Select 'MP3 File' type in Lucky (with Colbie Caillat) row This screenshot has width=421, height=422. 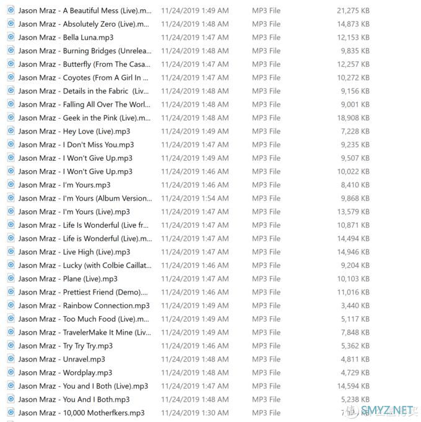point(266,265)
